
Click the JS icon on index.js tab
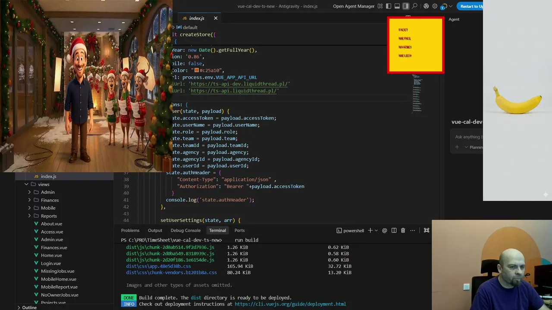[x=185, y=18]
